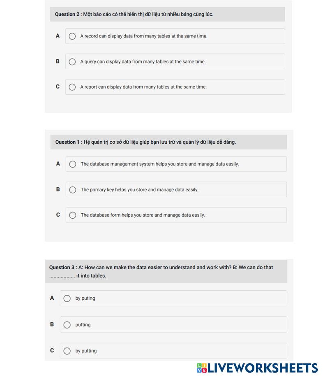This screenshot has width=323, height=378.
Task: Choose 'A query can display data' radio
Action: [x=72, y=62]
